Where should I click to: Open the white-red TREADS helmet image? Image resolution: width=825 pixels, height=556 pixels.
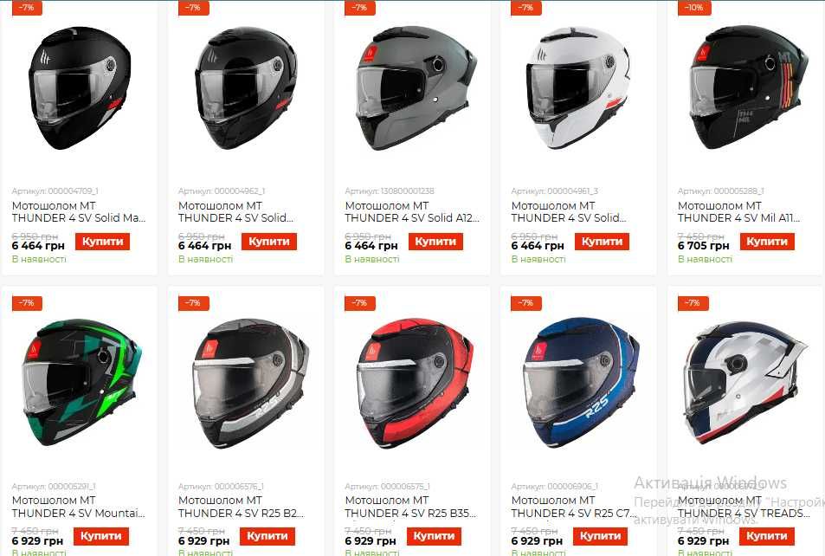pos(745,384)
